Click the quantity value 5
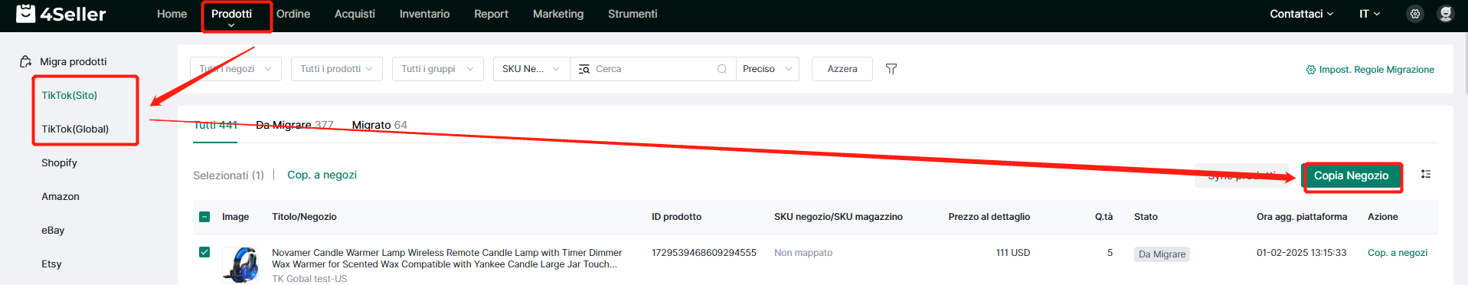The width and height of the screenshot is (1468, 285). (x=1110, y=253)
